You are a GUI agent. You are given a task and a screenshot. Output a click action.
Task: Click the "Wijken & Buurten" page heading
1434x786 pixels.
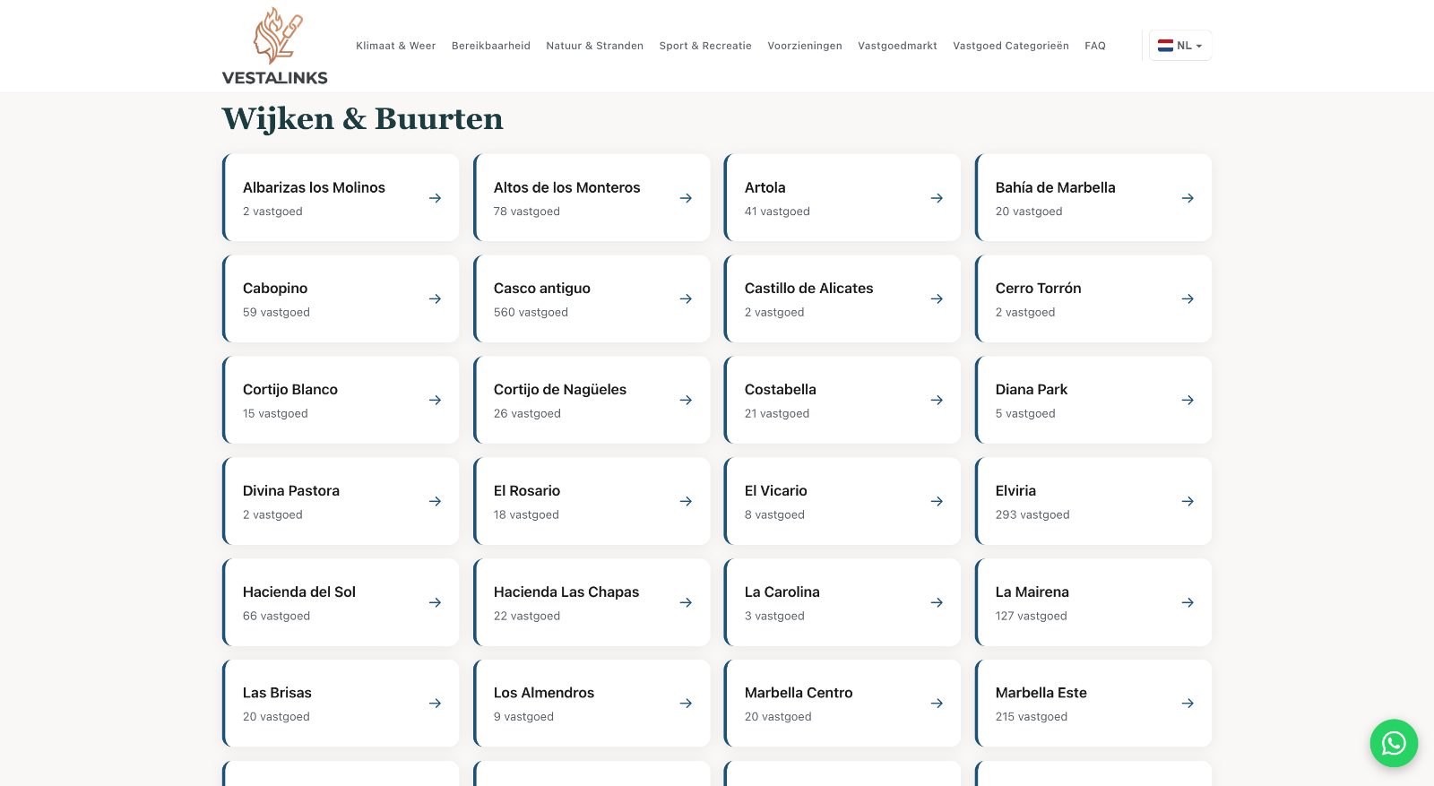point(363,118)
